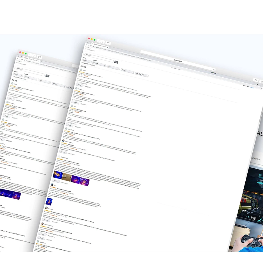Toggle sidebar icon in front window toolbar
The height and width of the screenshot is (255, 267).
(108, 43)
